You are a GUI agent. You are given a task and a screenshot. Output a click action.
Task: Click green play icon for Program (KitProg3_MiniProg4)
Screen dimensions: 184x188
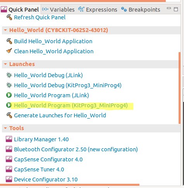pos(9,105)
